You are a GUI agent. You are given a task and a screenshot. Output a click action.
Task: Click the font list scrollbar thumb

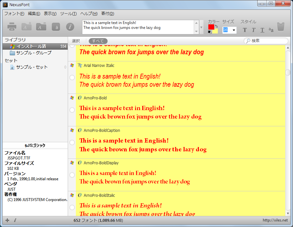pos(288,72)
